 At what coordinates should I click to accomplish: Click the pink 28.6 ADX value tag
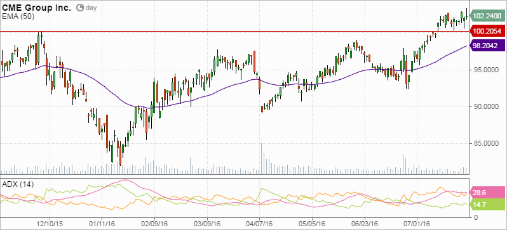tap(487, 193)
